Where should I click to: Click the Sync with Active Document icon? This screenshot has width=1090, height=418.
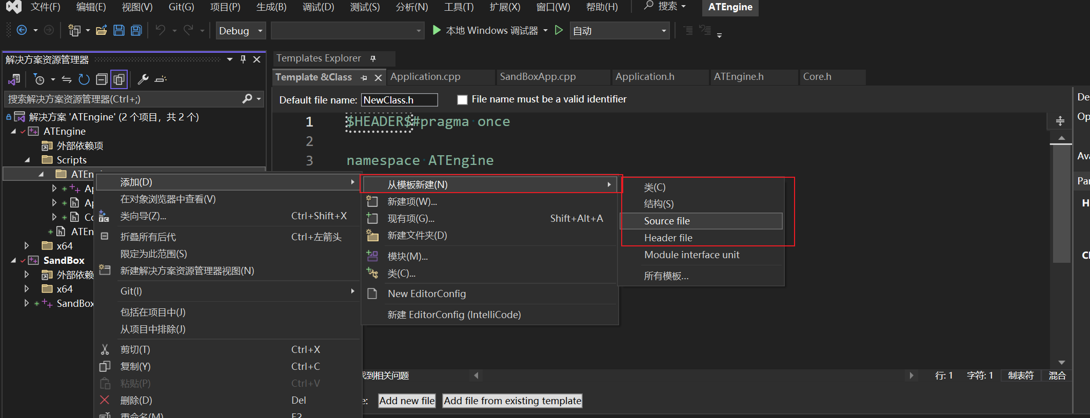coord(67,79)
